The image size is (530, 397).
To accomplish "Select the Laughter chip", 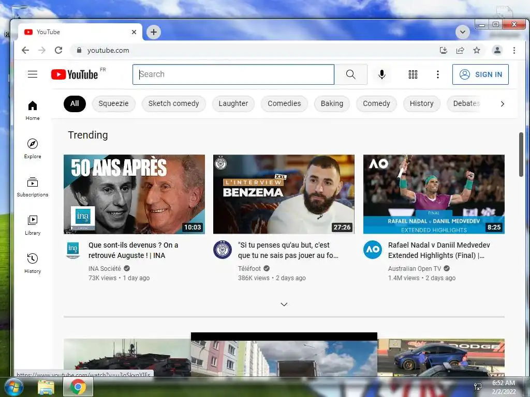I will click(x=233, y=103).
